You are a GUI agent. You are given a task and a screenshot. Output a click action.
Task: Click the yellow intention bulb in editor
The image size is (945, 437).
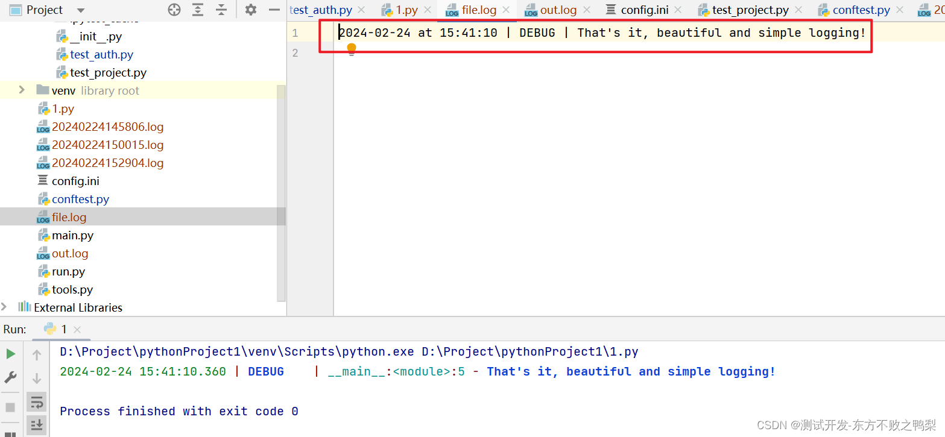(x=352, y=48)
